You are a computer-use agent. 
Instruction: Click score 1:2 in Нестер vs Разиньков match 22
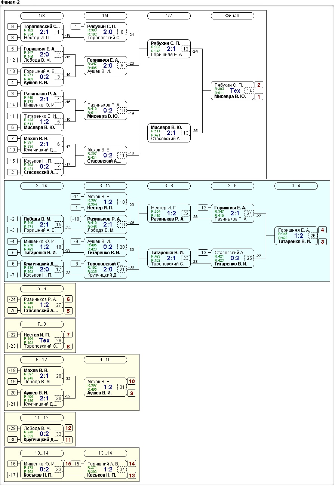pos(171,213)
